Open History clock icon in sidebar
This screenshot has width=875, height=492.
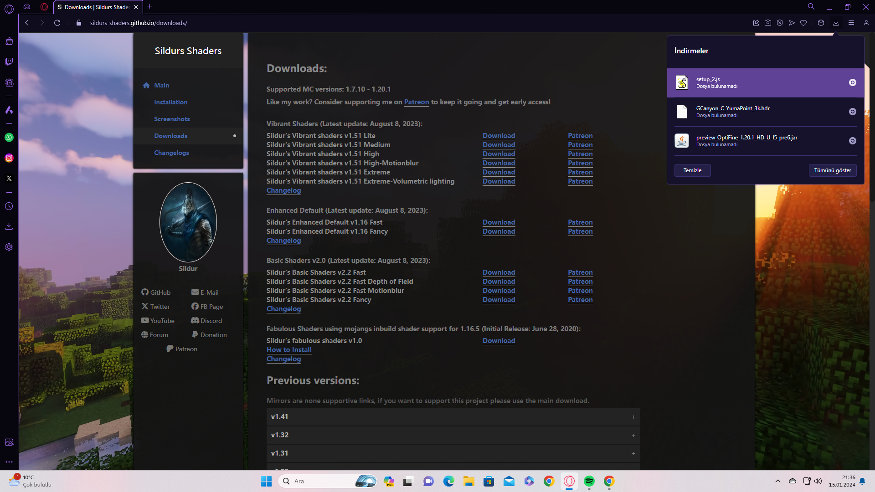(x=9, y=206)
